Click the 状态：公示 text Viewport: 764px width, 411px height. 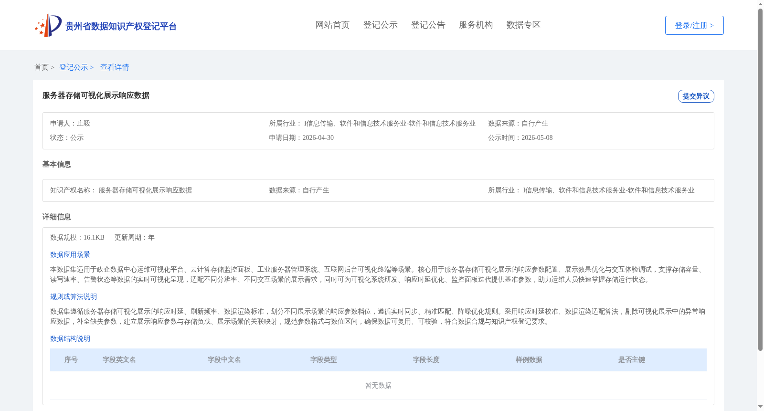[67, 137]
